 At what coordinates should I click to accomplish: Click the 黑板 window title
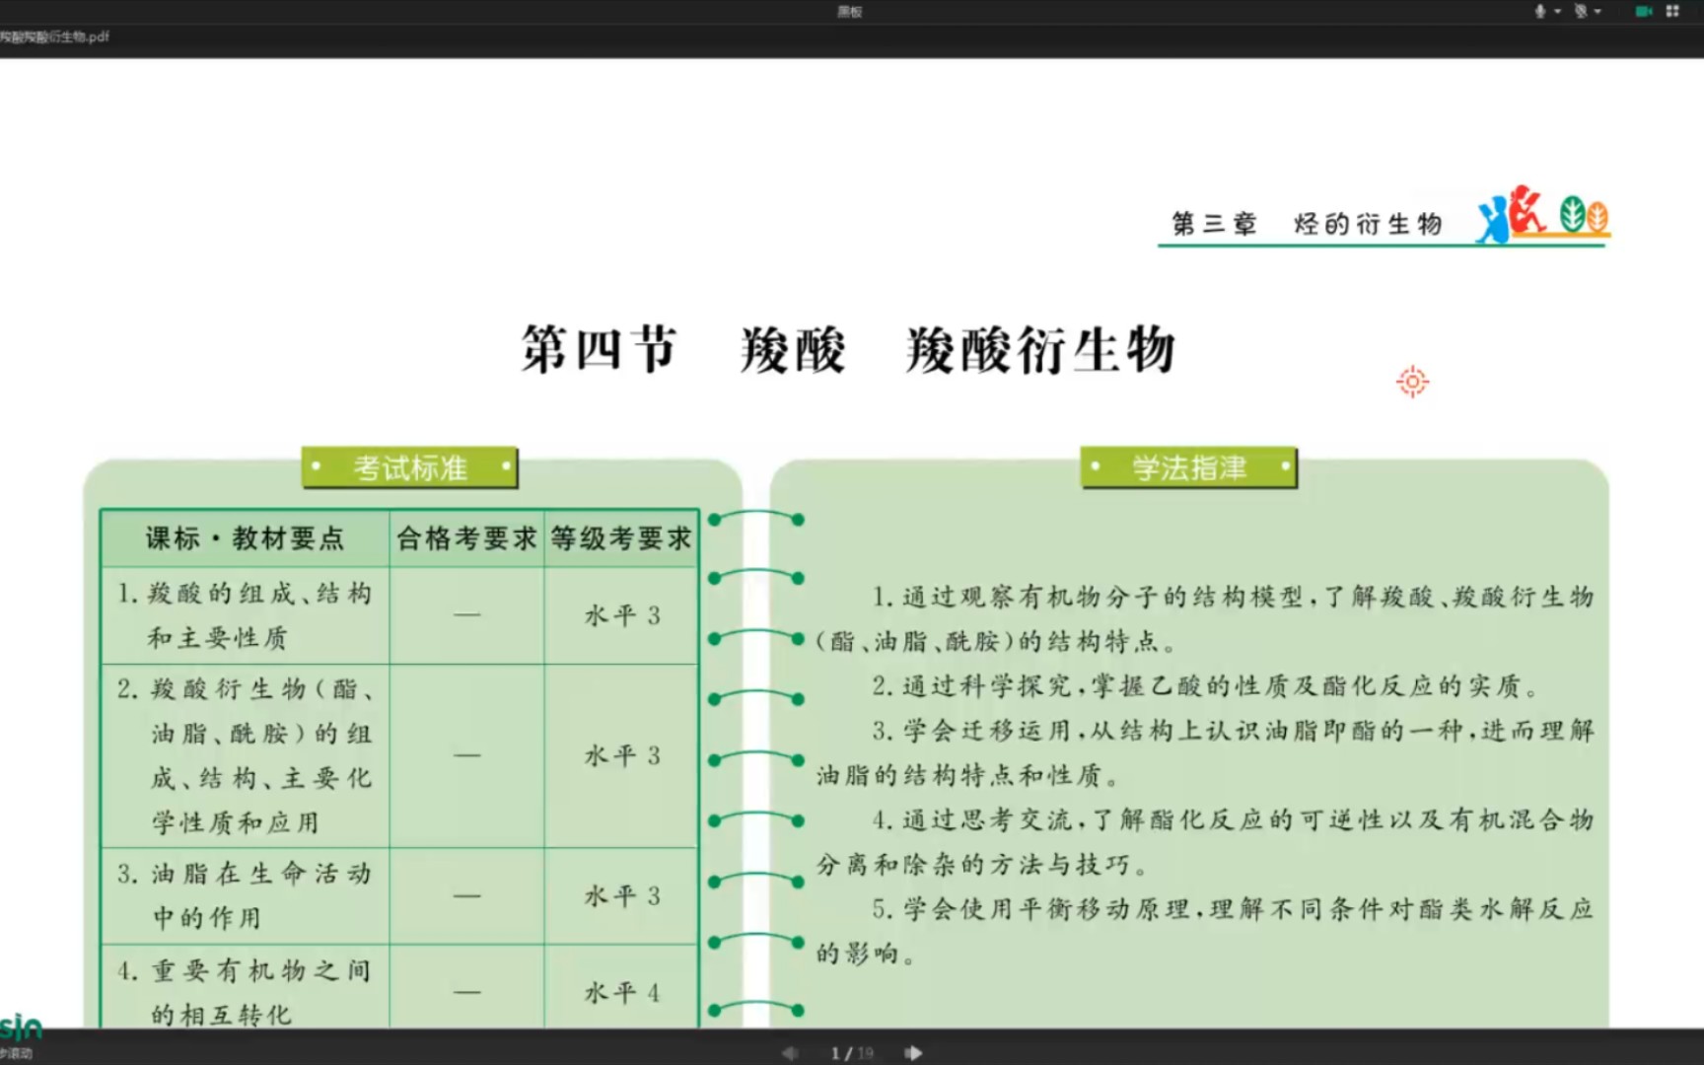850,12
